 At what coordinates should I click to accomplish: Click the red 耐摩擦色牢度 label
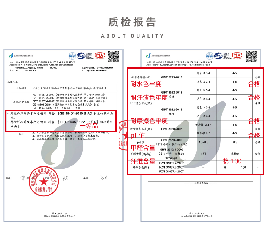[149, 121]
